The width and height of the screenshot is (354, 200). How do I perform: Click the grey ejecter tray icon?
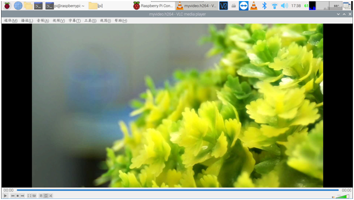[x=233, y=6]
